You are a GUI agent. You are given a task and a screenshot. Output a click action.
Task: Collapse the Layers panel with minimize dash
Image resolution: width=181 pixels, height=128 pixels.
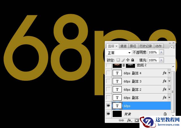[170, 43]
